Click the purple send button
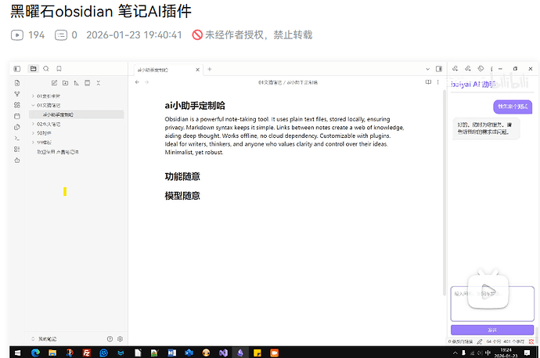The image size is (540, 358). click(492, 330)
